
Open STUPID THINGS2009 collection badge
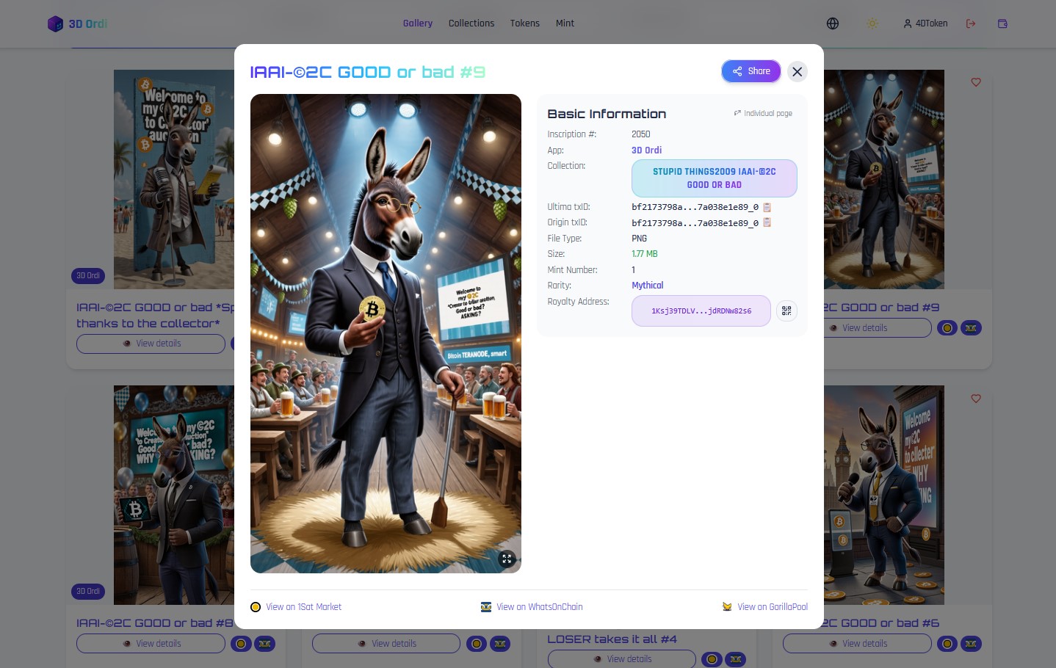(x=715, y=178)
